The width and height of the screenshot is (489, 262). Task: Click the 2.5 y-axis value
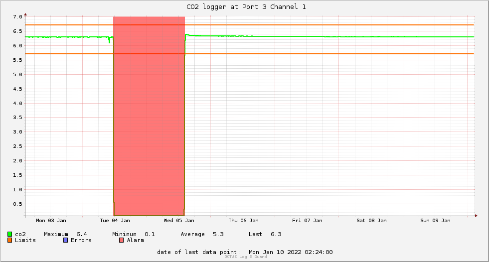[x=18, y=146]
